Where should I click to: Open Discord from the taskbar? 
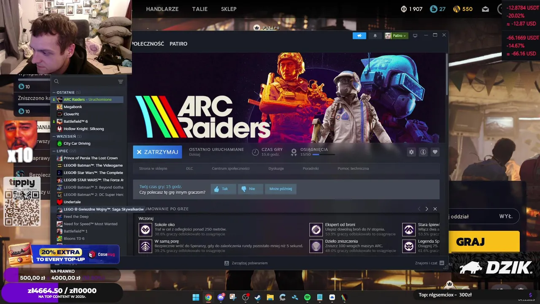(x=220, y=297)
